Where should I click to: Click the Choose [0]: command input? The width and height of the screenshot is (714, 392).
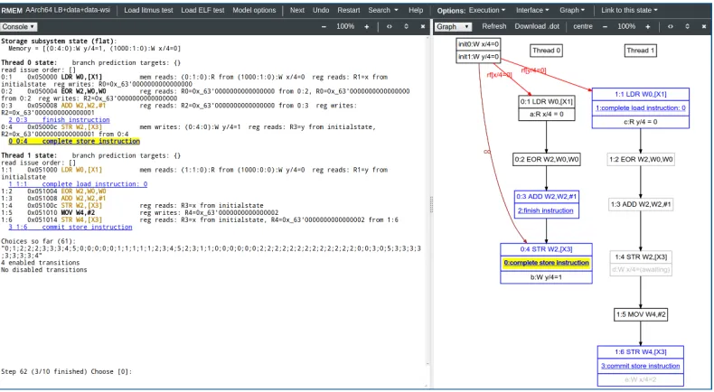point(277,371)
